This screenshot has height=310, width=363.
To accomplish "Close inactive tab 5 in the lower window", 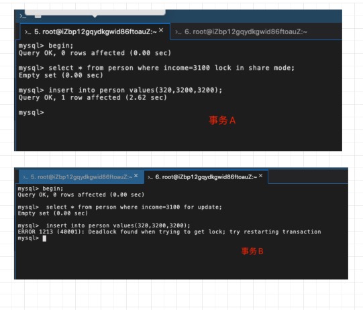I will pyautogui.click(x=136, y=176).
